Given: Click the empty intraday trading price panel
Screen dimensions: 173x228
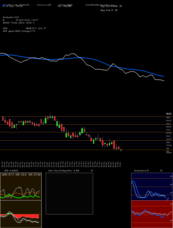Looking at the screenshot, I should point(69,193).
